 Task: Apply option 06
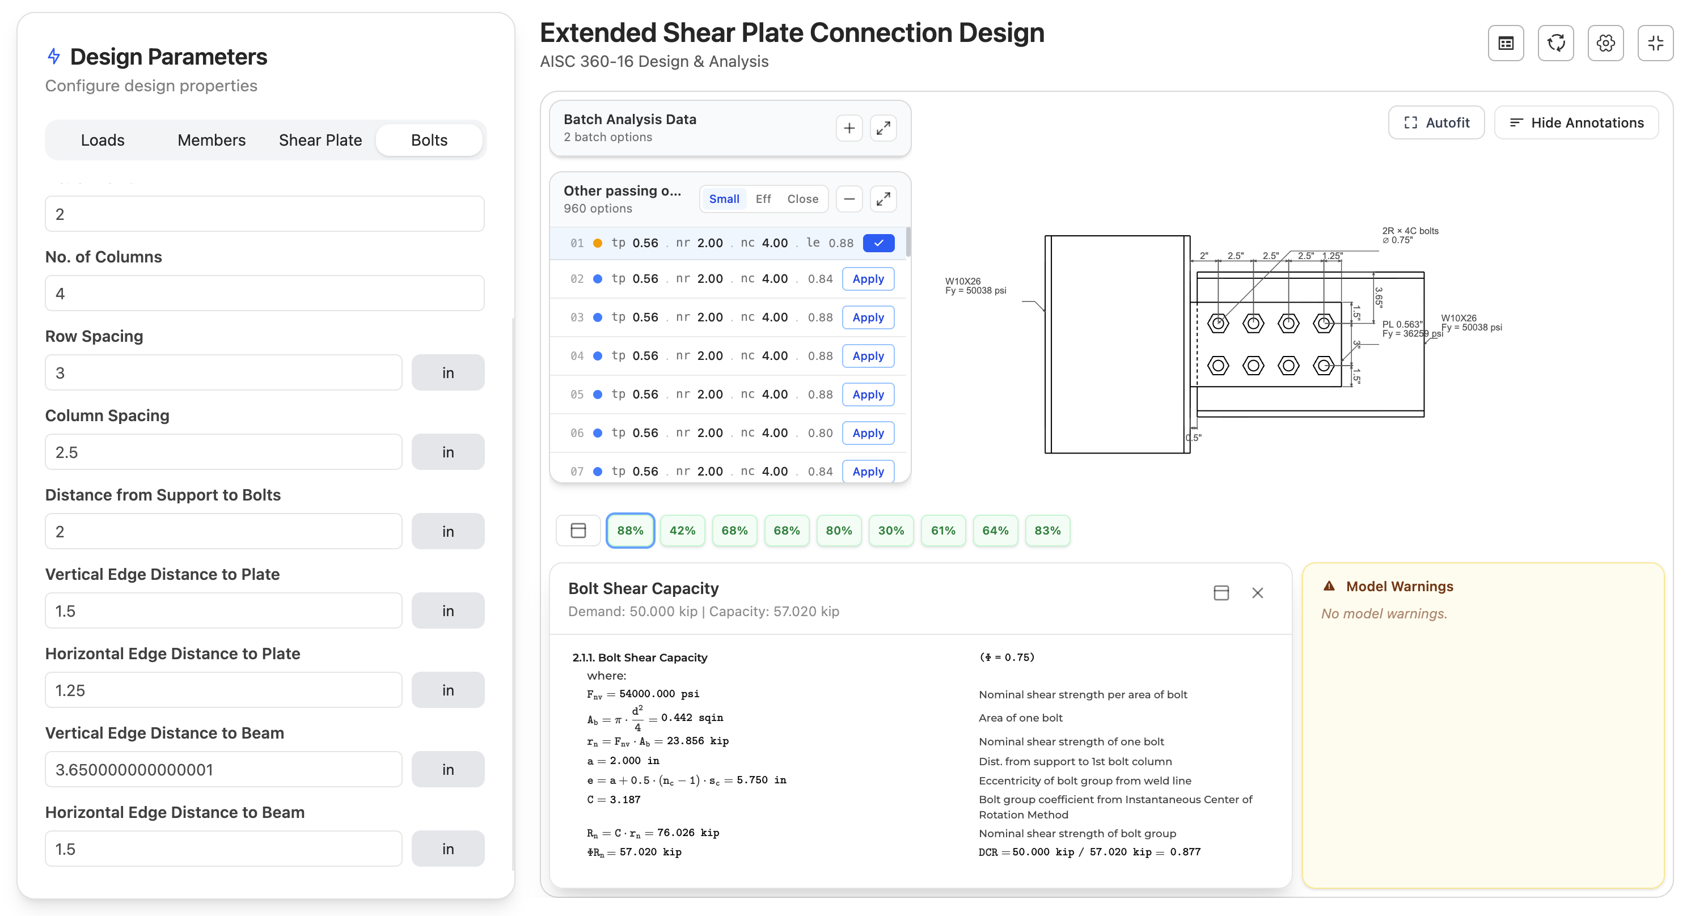click(x=868, y=433)
